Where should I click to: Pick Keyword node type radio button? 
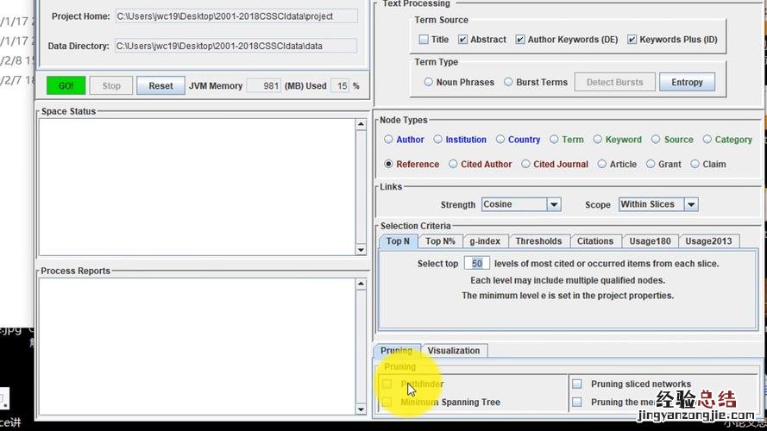pos(598,140)
